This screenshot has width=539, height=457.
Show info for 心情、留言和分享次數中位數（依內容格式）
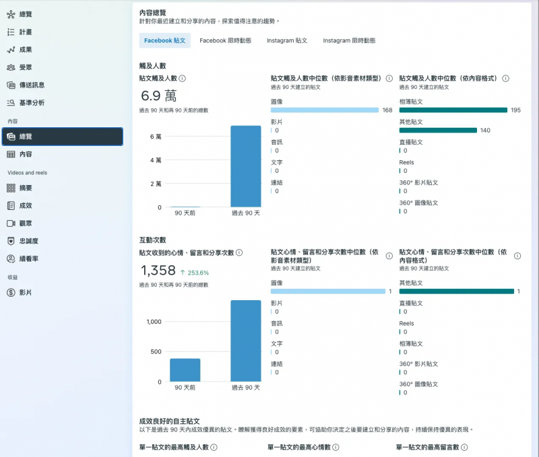[x=517, y=256]
